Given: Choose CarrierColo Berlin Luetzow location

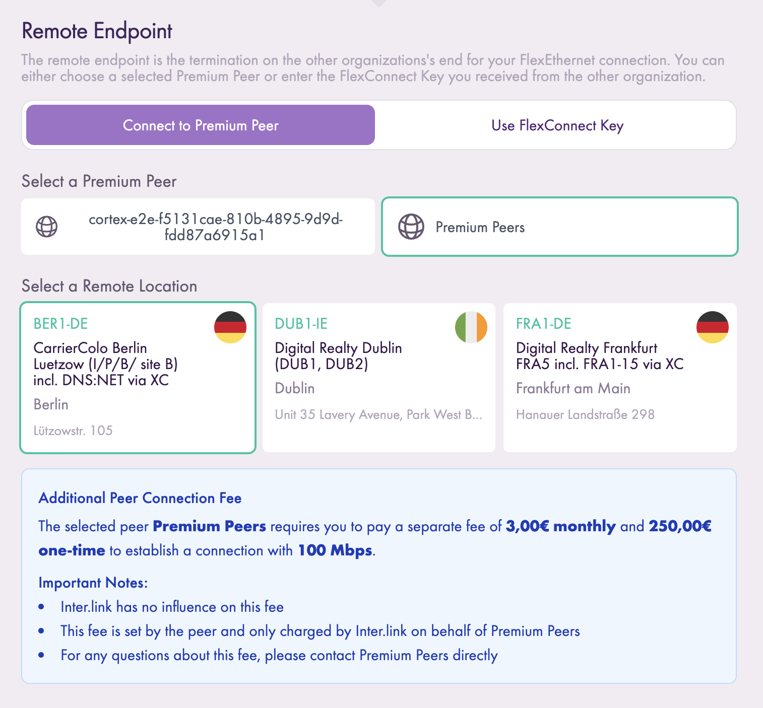Looking at the screenshot, I should tap(105, 364).
